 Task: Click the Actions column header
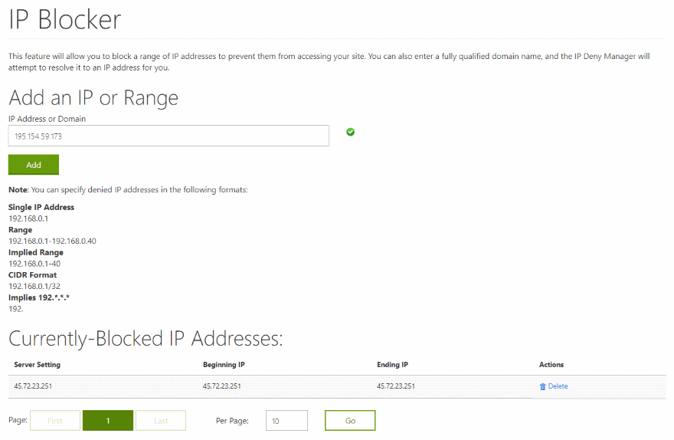pos(551,365)
